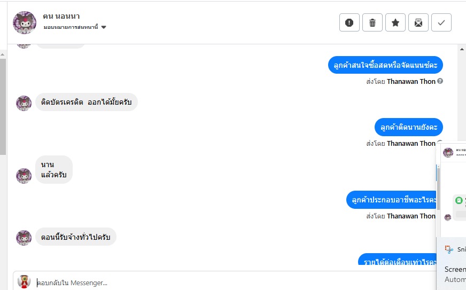Open the assign conversation dropdown arrow

104,27
